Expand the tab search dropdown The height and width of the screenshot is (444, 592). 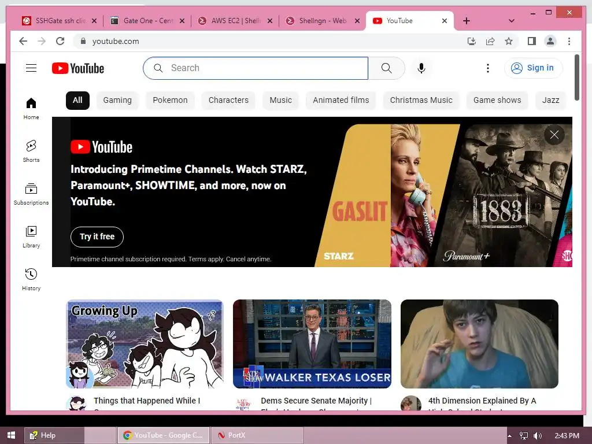[x=511, y=21]
